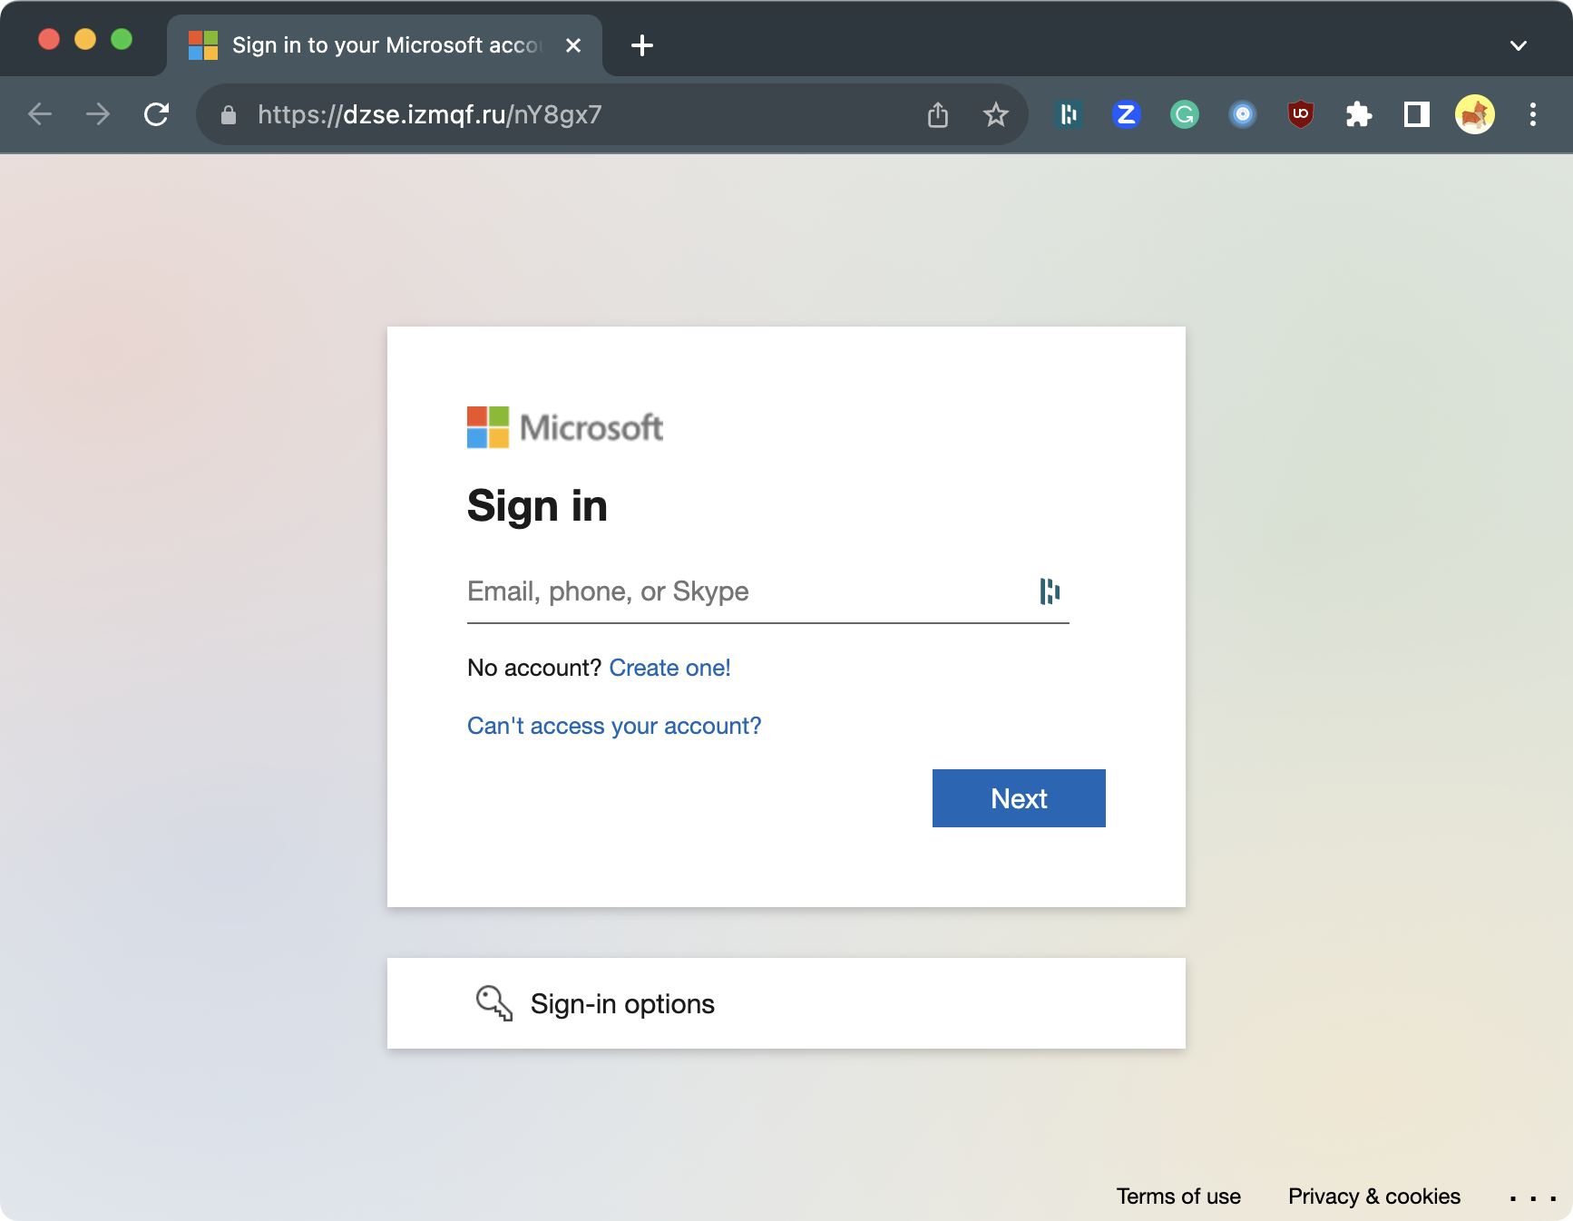Open Can't access your account? link

point(614,726)
